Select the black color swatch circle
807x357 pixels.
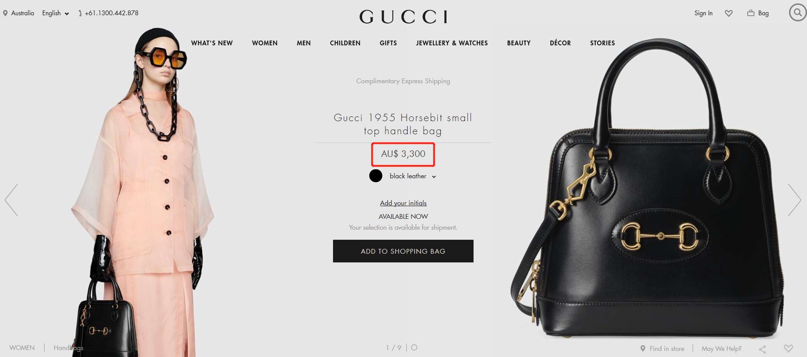click(x=376, y=176)
